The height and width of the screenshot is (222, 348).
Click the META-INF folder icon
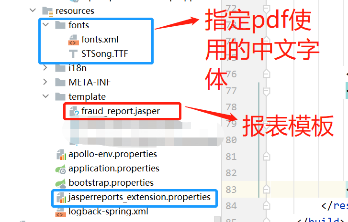[60, 82]
